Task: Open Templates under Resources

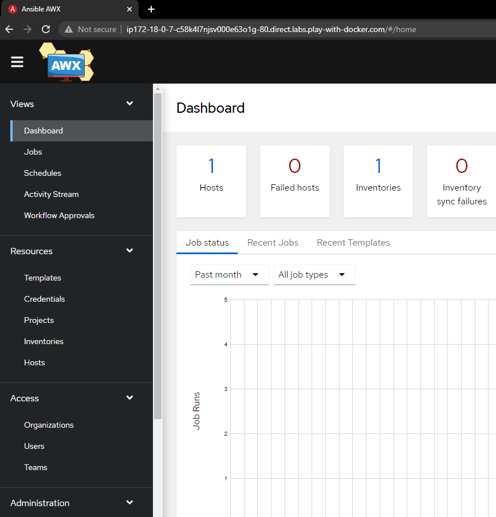Action: [x=82, y=278]
